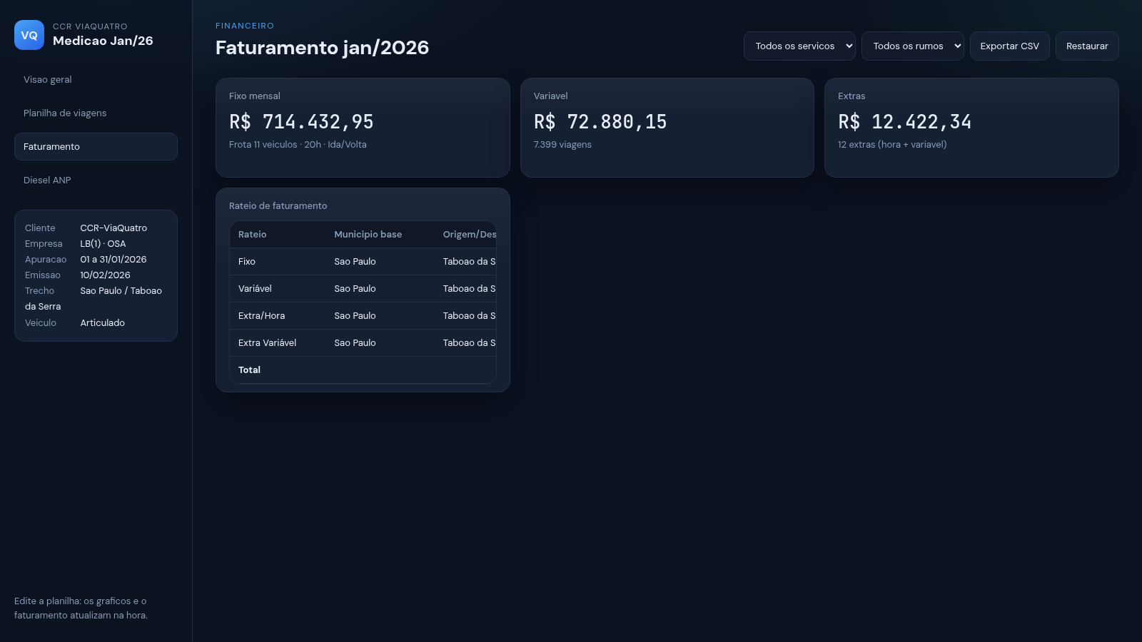Click the Medicao Jan/26 title
The height and width of the screenshot is (642, 1142).
[103, 41]
